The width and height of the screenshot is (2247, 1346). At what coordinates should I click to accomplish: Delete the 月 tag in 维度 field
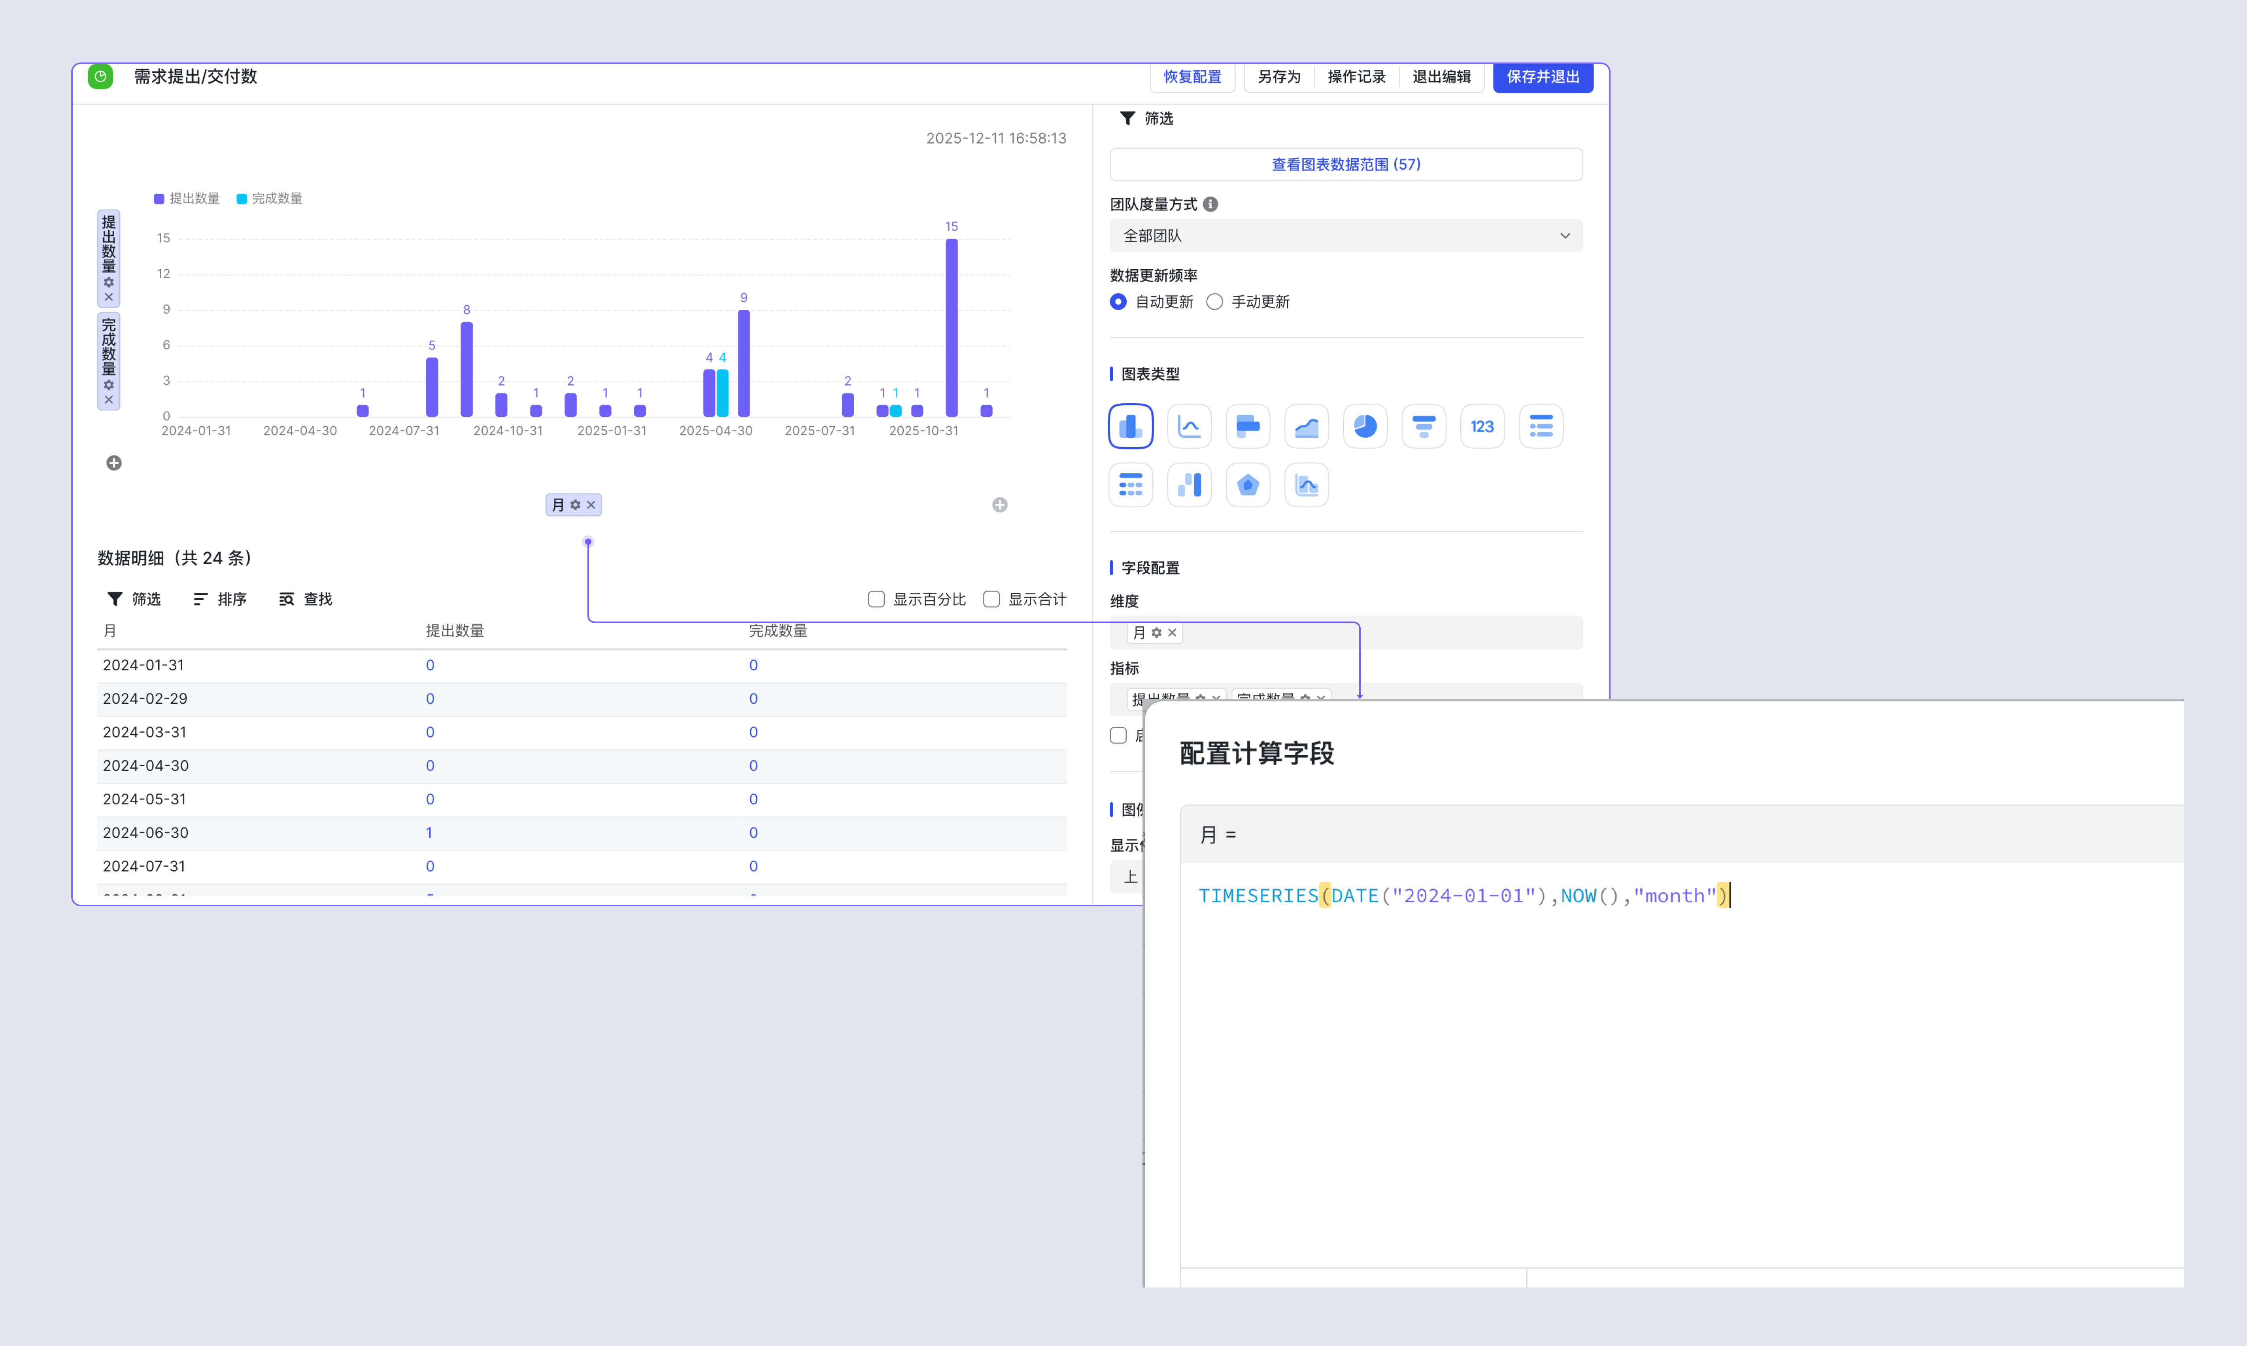(x=1173, y=633)
